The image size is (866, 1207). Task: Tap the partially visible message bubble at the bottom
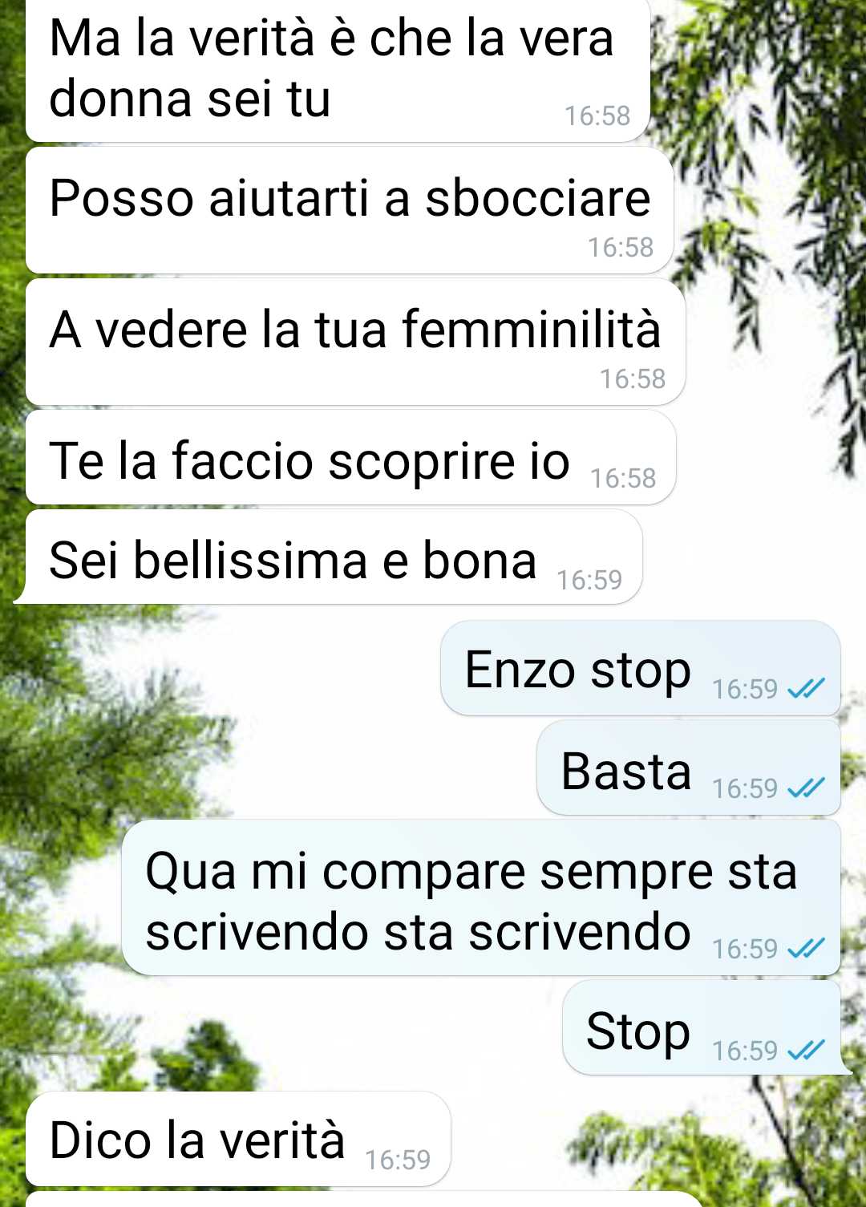(x=365, y=1200)
